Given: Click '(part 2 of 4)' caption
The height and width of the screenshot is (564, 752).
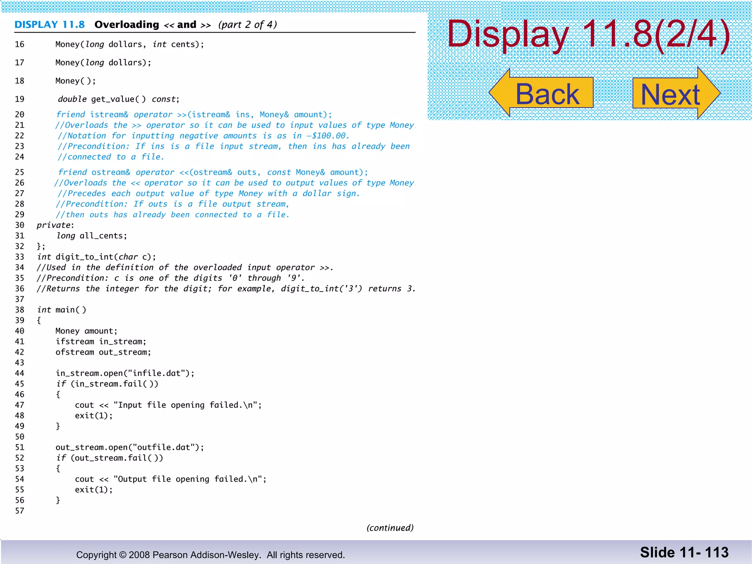Looking at the screenshot, I should 247,25.
